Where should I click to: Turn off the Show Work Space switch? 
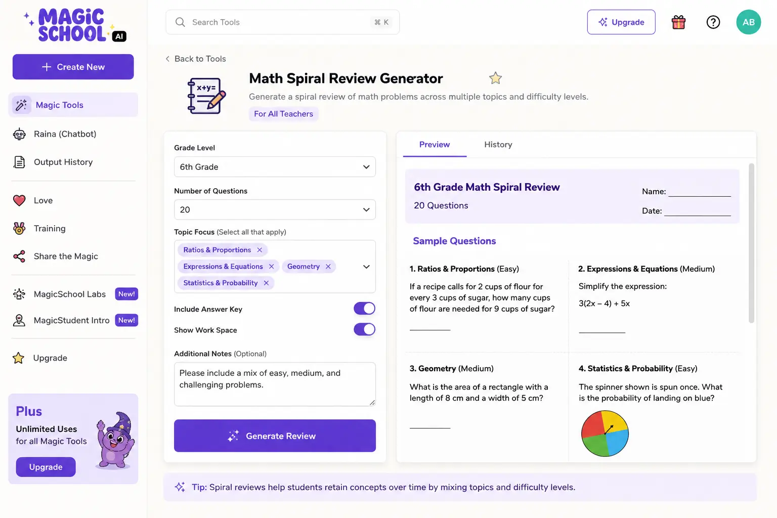365,329
